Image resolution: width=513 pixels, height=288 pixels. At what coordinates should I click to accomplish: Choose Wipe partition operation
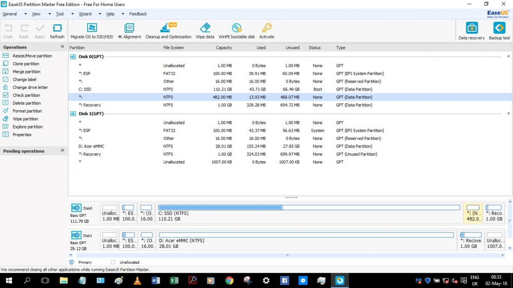[25, 119]
